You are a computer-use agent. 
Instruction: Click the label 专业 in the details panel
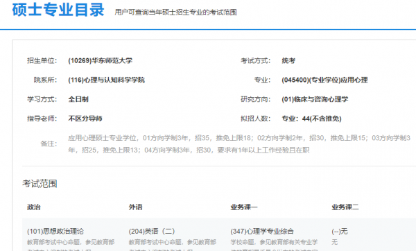click(262, 80)
